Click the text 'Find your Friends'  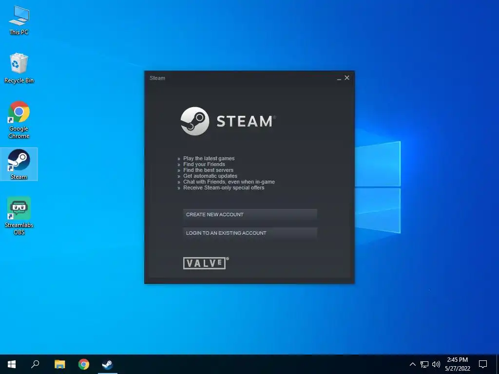click(204, 165)
